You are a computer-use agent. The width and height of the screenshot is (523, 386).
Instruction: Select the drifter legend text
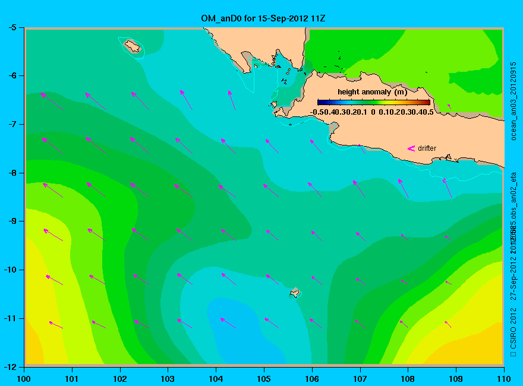427,148
